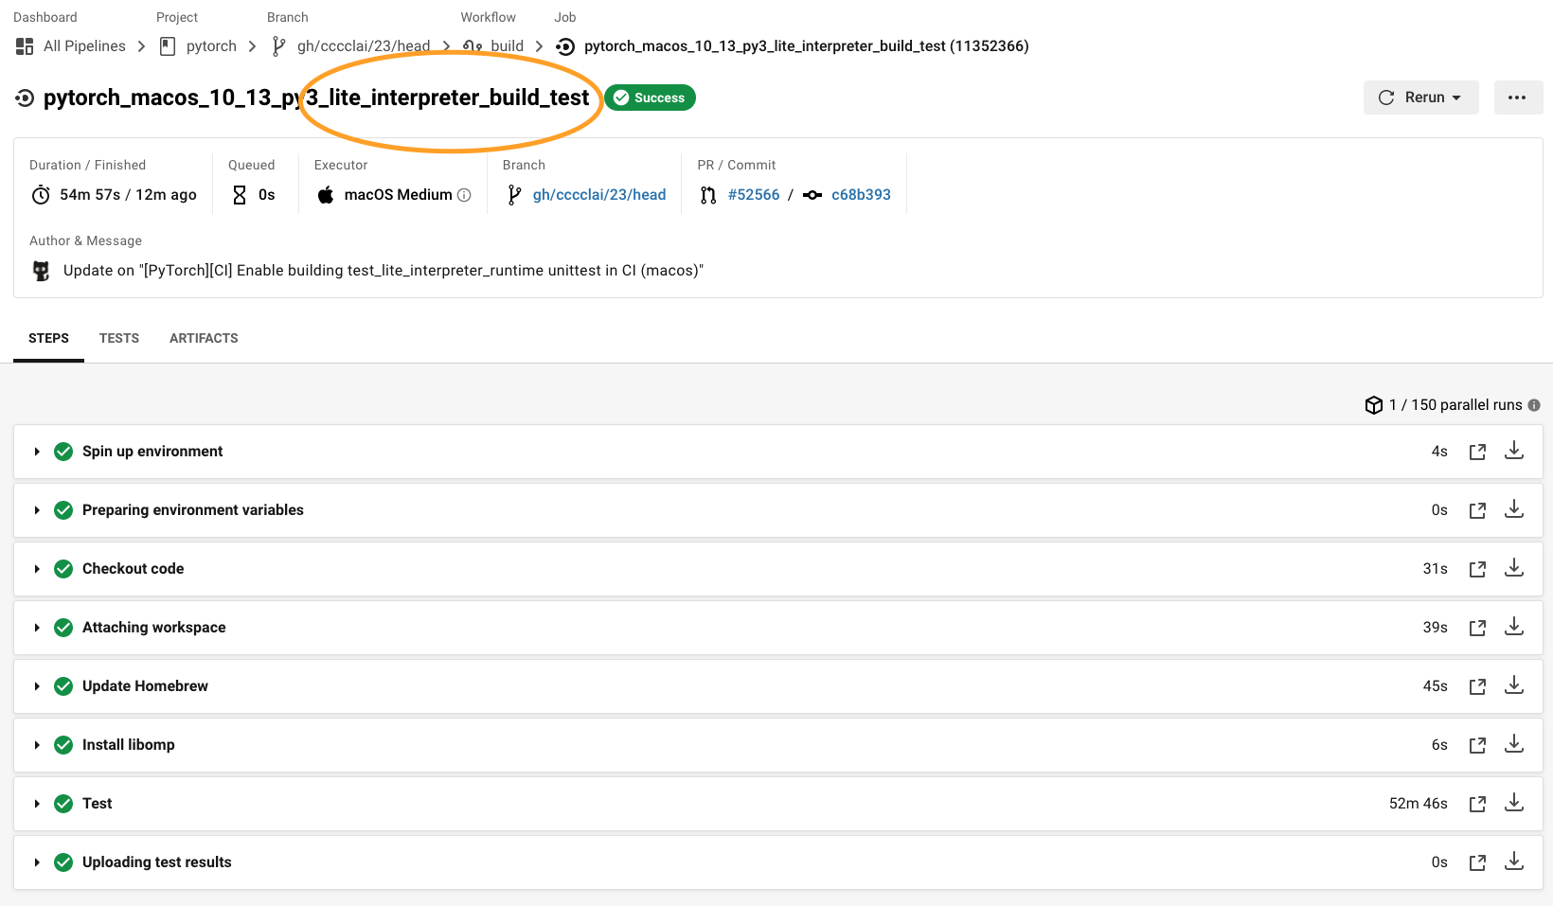Expand the Checkout code step

tap(37, 569)
